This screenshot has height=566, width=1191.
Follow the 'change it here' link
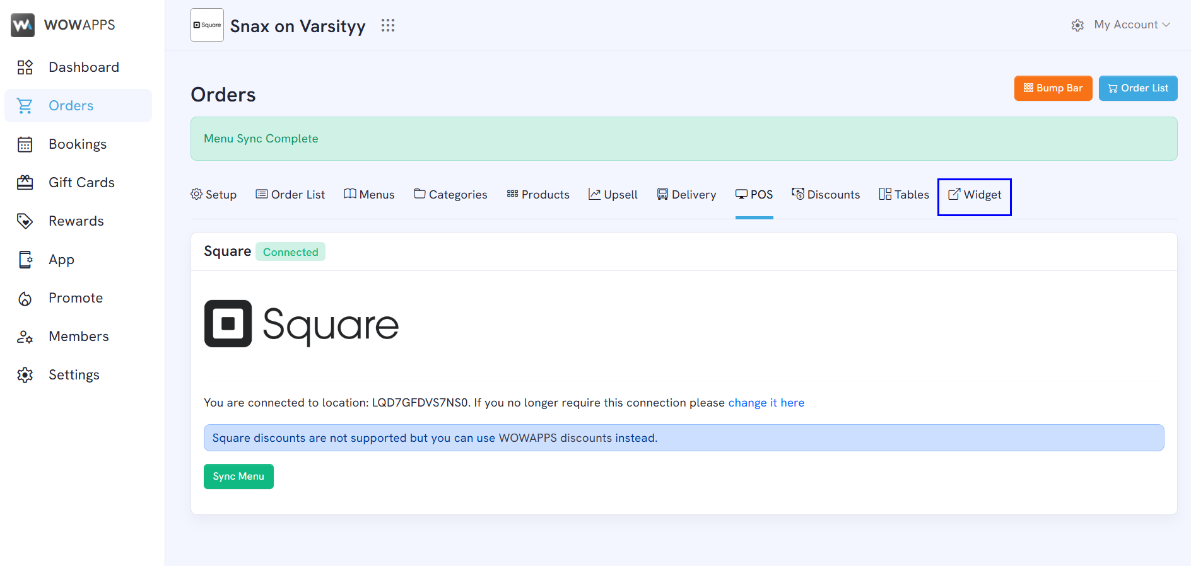click(766, 403)
